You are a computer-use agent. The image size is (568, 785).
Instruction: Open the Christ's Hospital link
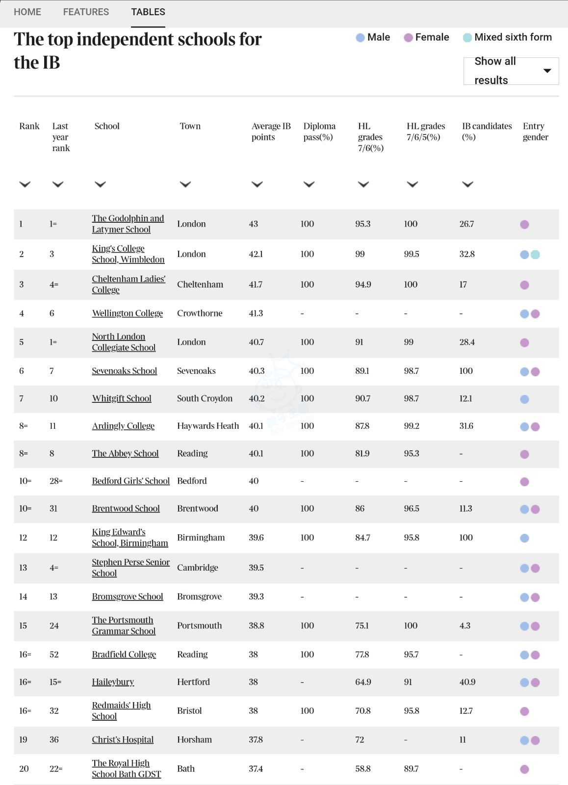(x=123, y=739)
